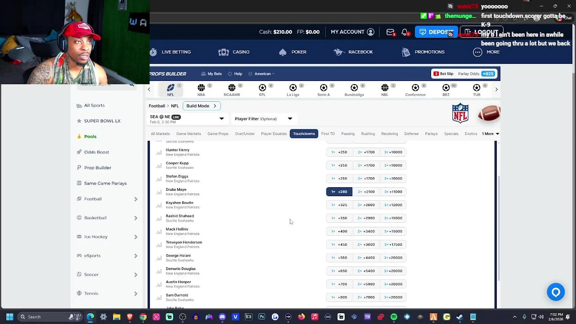
Task: Select Rashid Shaheed 2+ touchdowns at +2900
Action: 366,218
